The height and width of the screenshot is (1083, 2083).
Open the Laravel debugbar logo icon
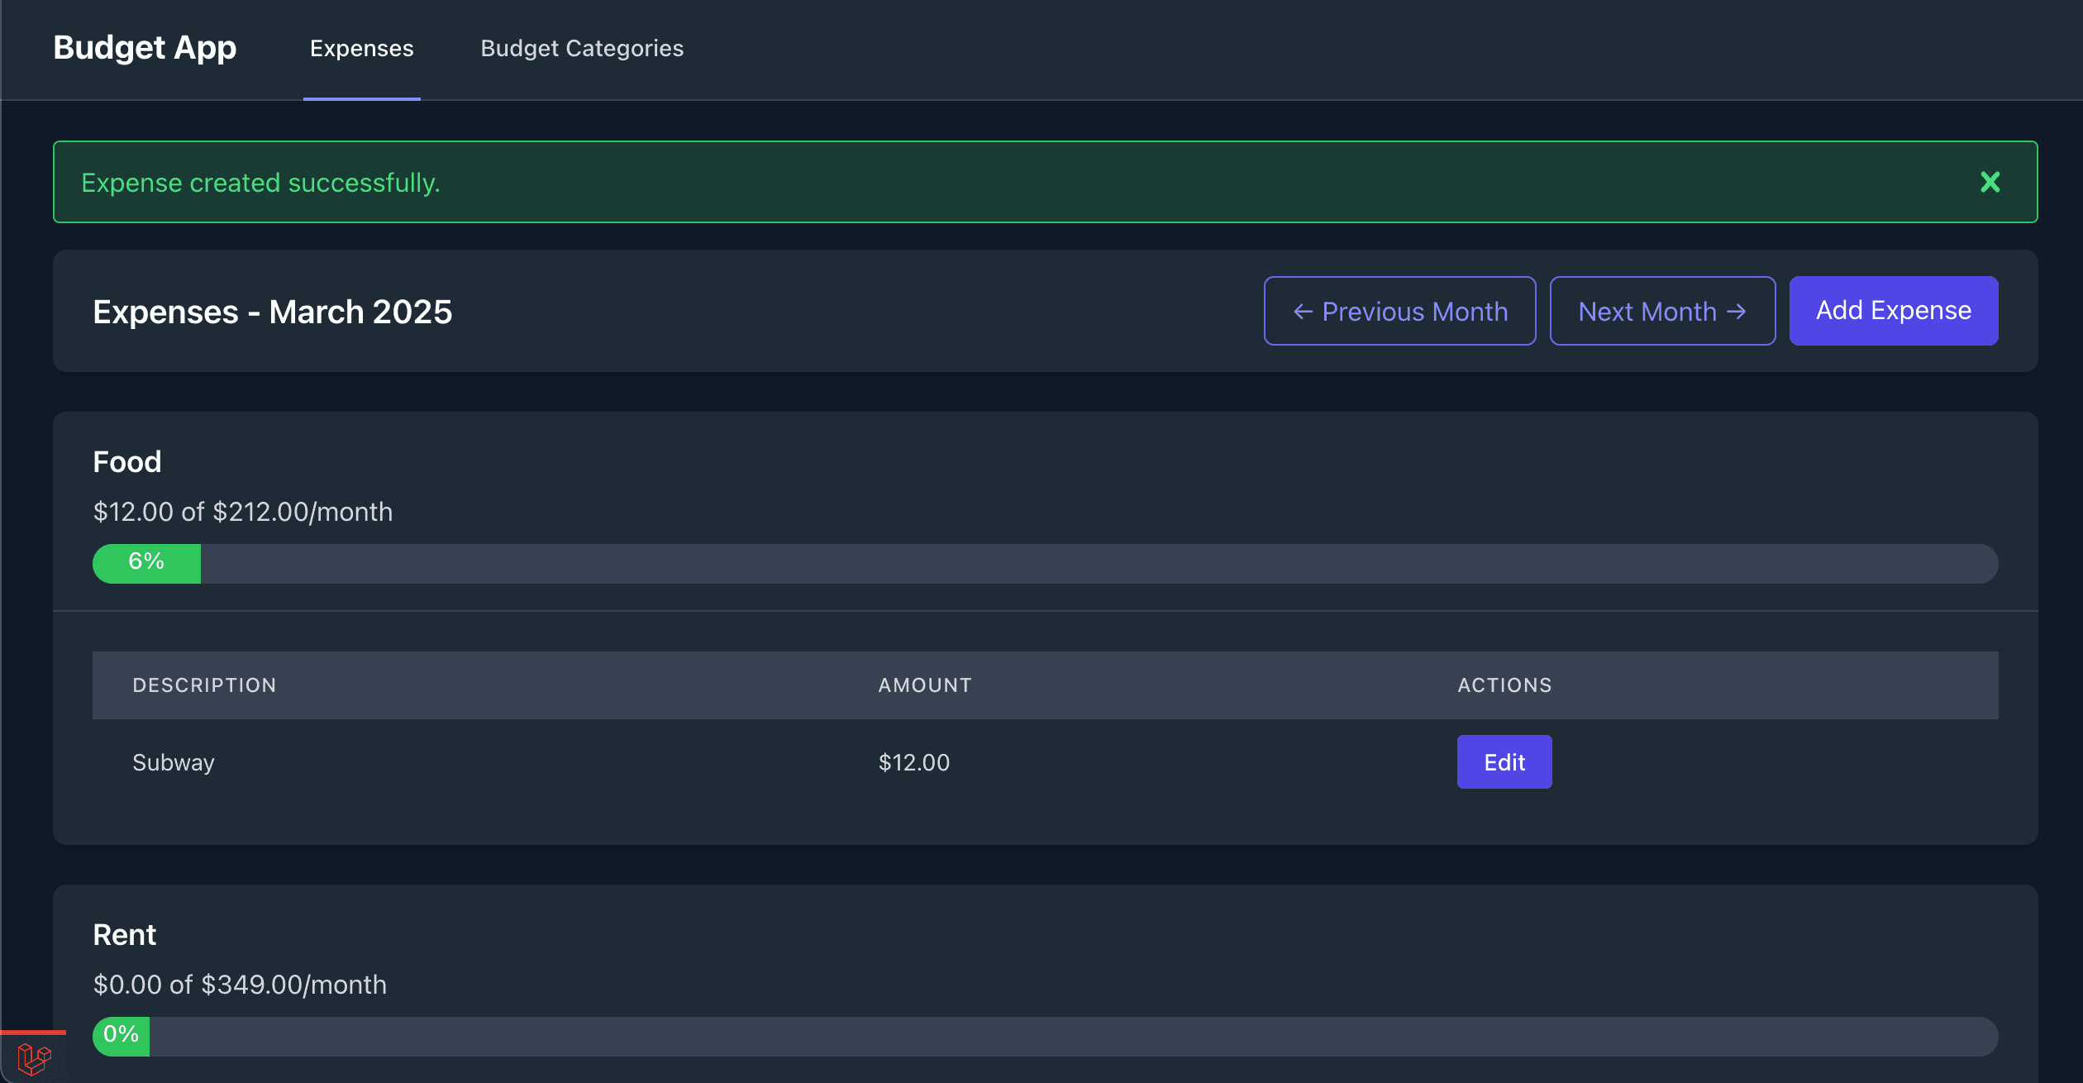point(34,1058)
